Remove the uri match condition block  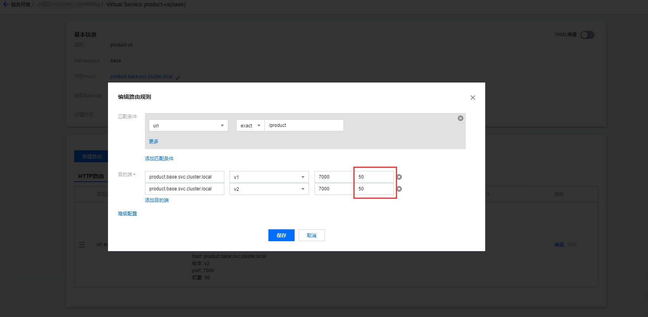pos(460,118)
